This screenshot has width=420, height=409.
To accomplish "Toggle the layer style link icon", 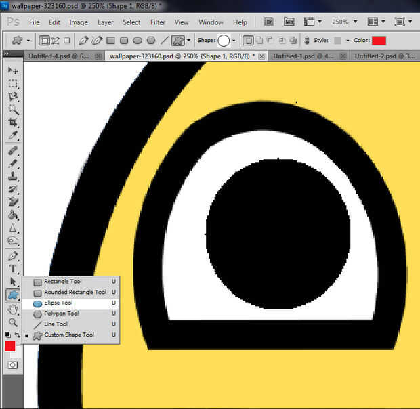I will pyautogui.click(x=307, y=41).
